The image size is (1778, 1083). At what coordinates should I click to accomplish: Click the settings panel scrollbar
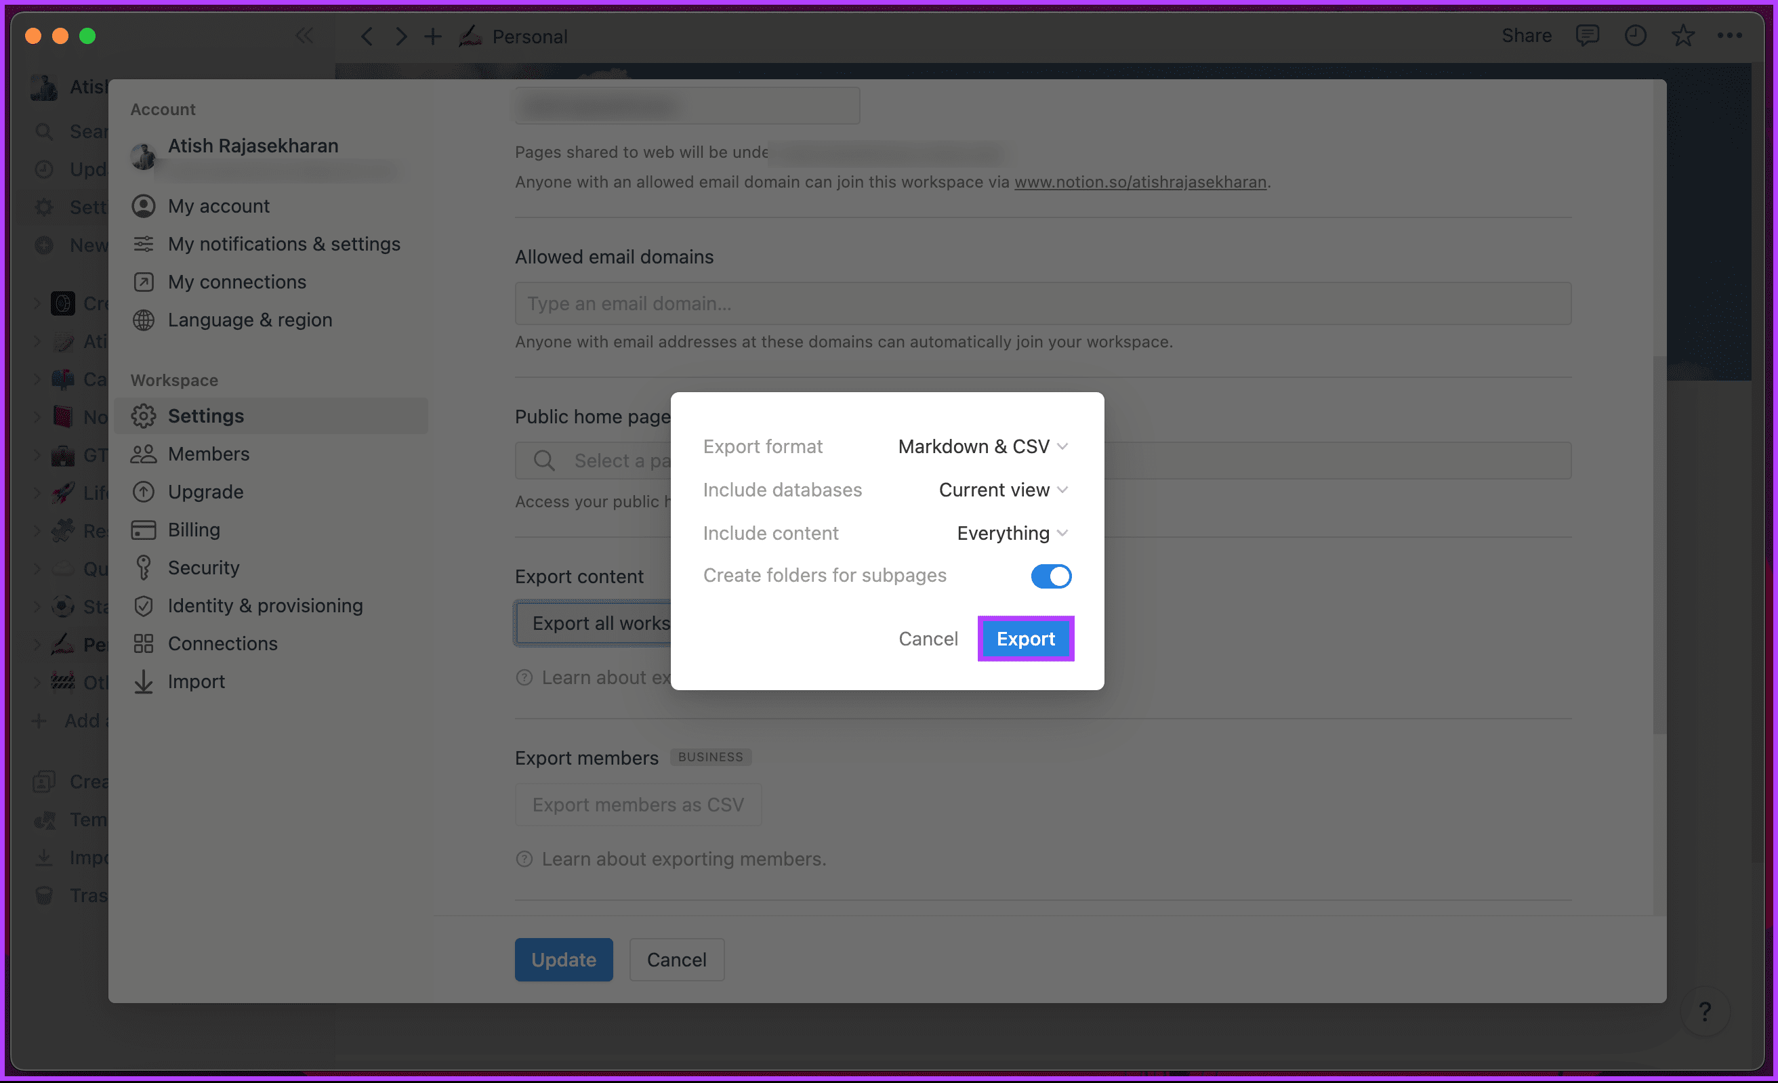[1659, 545]
